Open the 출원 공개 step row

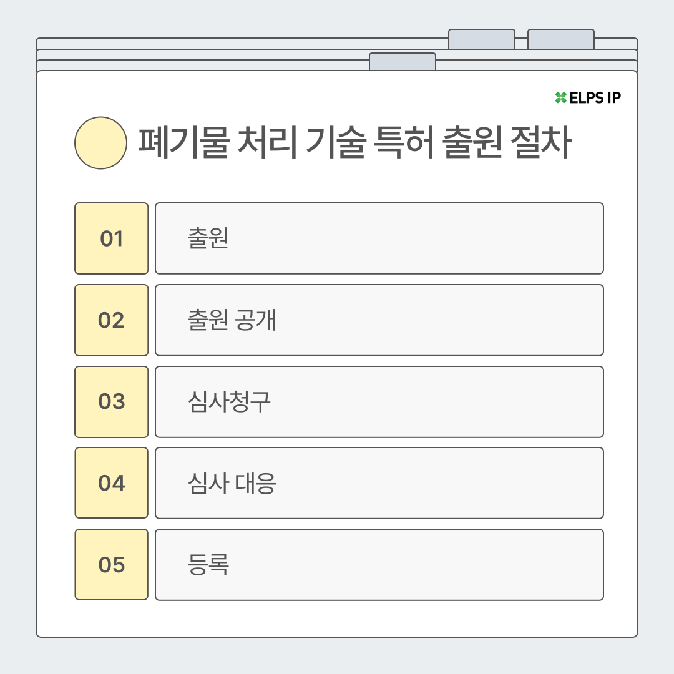(379, 320)
